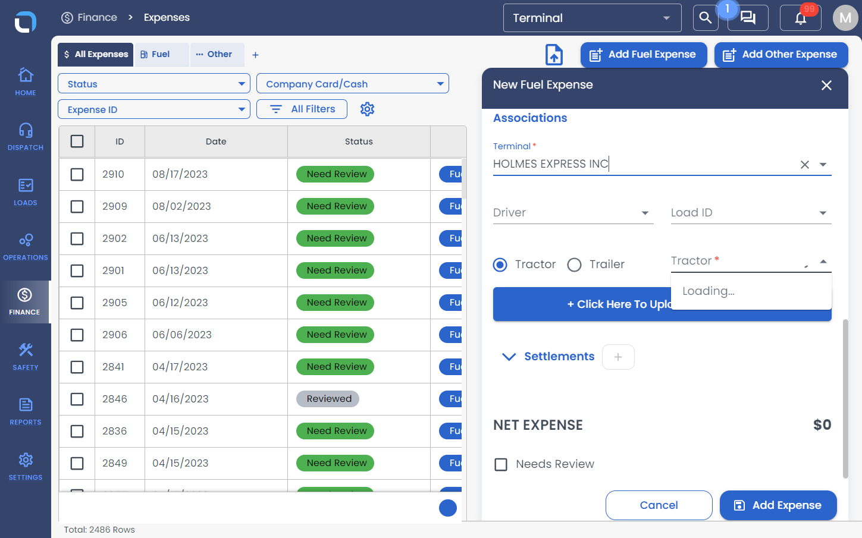This screenshot has height=538, width=862.
Task: Open the Home section in sidebar
Action: coord(26,81)
